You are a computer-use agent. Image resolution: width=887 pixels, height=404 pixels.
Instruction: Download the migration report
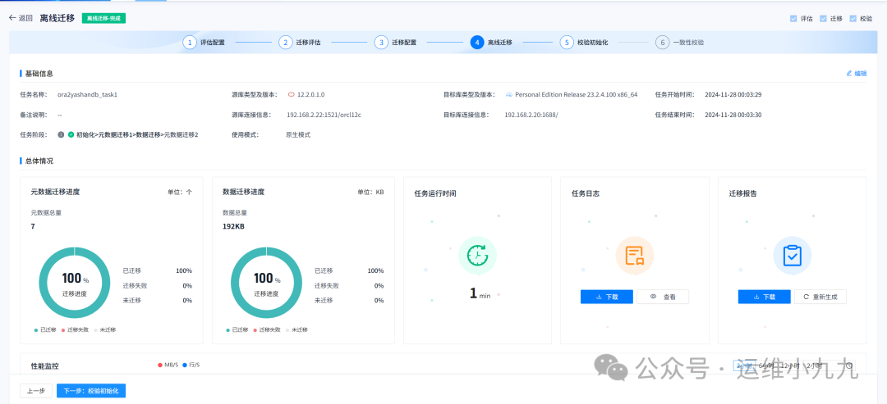tap(765, 297)
